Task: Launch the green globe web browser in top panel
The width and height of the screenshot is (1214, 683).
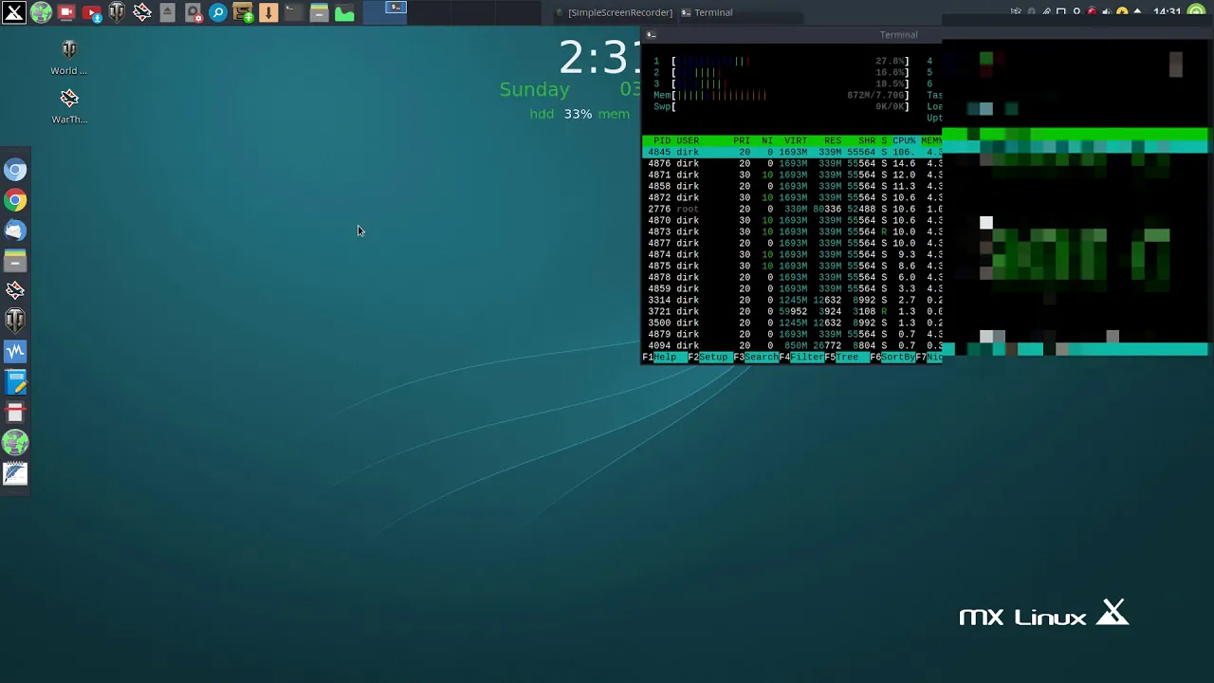Action: point(41,12)
